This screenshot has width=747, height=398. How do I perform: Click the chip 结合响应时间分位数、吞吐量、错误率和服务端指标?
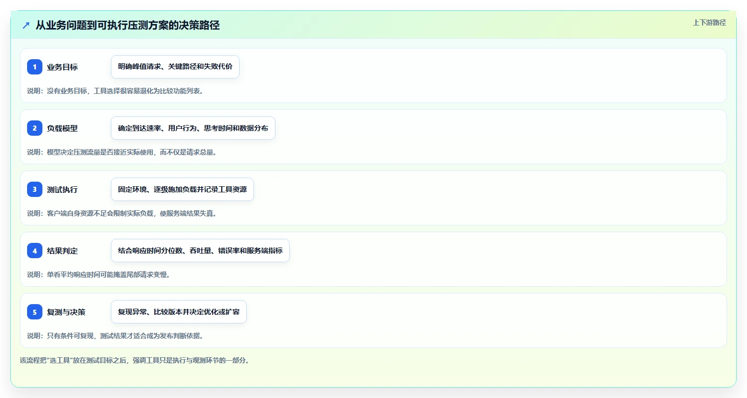(x=200, y=251)
